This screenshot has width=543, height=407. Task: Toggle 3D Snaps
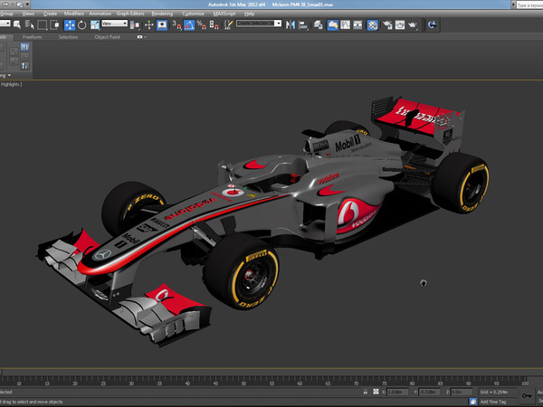[x=176, y=24]
